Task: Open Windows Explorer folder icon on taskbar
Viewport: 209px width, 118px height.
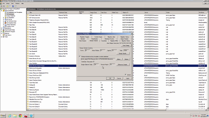Action: pyautogui.click(x=15, y=116)
